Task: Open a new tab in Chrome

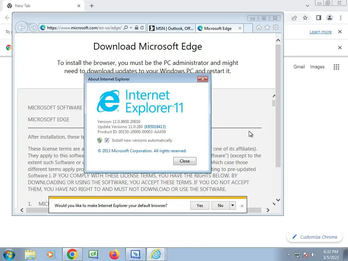Action: [x=92, y=6]
